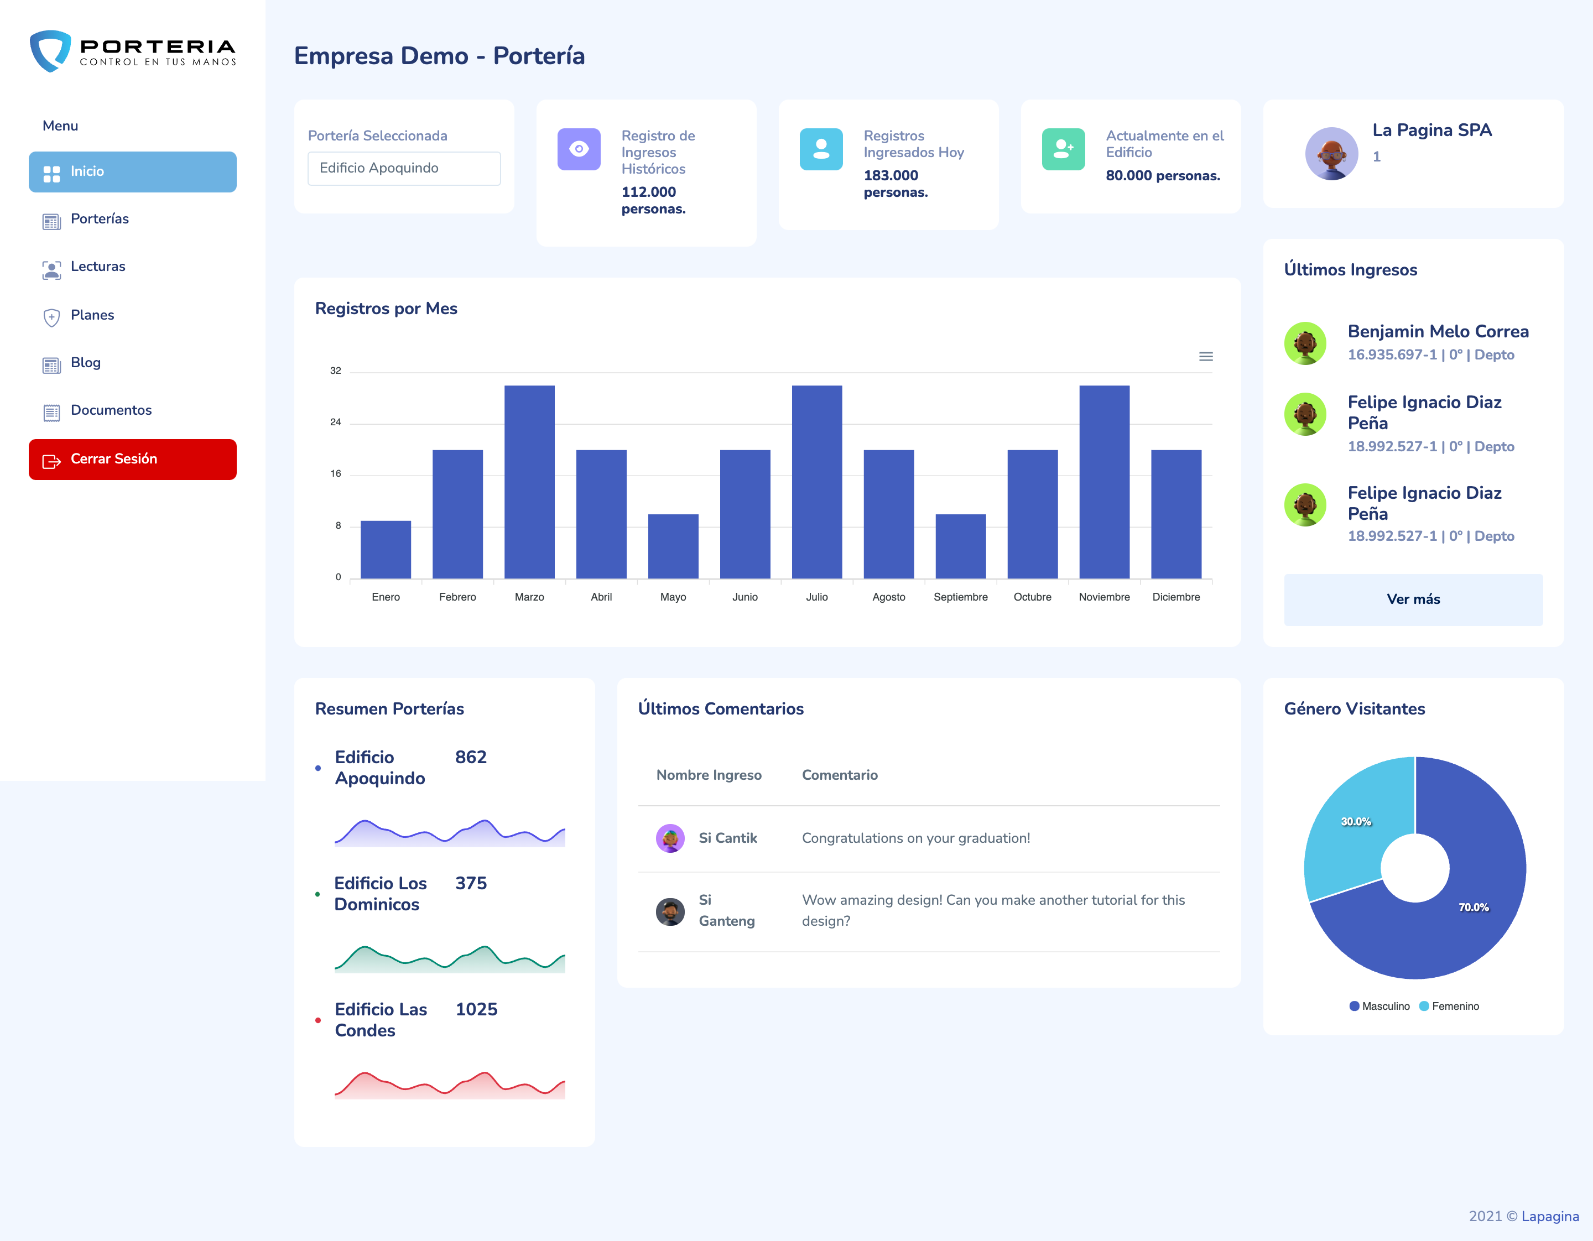The height and width of the screenshot is (1241, 1593).
Task: Click the Ver más button
Action: click(1413, 599)
